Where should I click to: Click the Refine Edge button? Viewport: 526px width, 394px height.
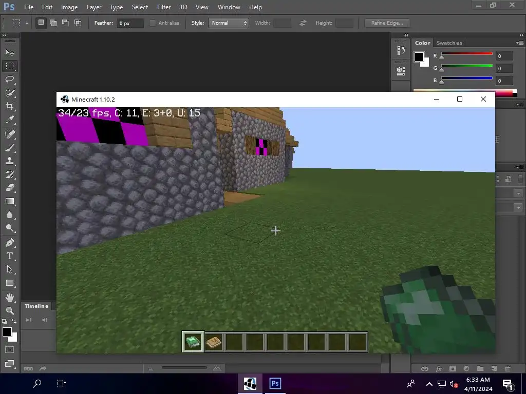(387, 23)
